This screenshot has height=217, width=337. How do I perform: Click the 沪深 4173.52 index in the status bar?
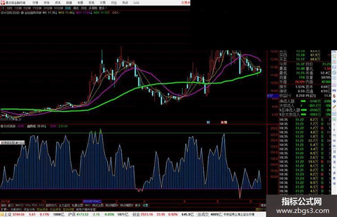coord(78,215)
